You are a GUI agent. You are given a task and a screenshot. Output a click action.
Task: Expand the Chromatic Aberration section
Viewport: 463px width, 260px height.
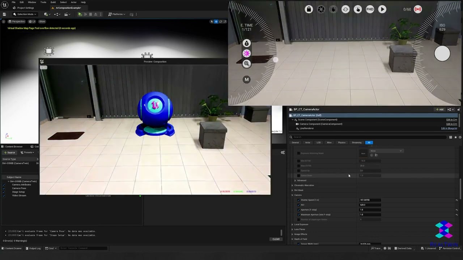pos(292,185)
